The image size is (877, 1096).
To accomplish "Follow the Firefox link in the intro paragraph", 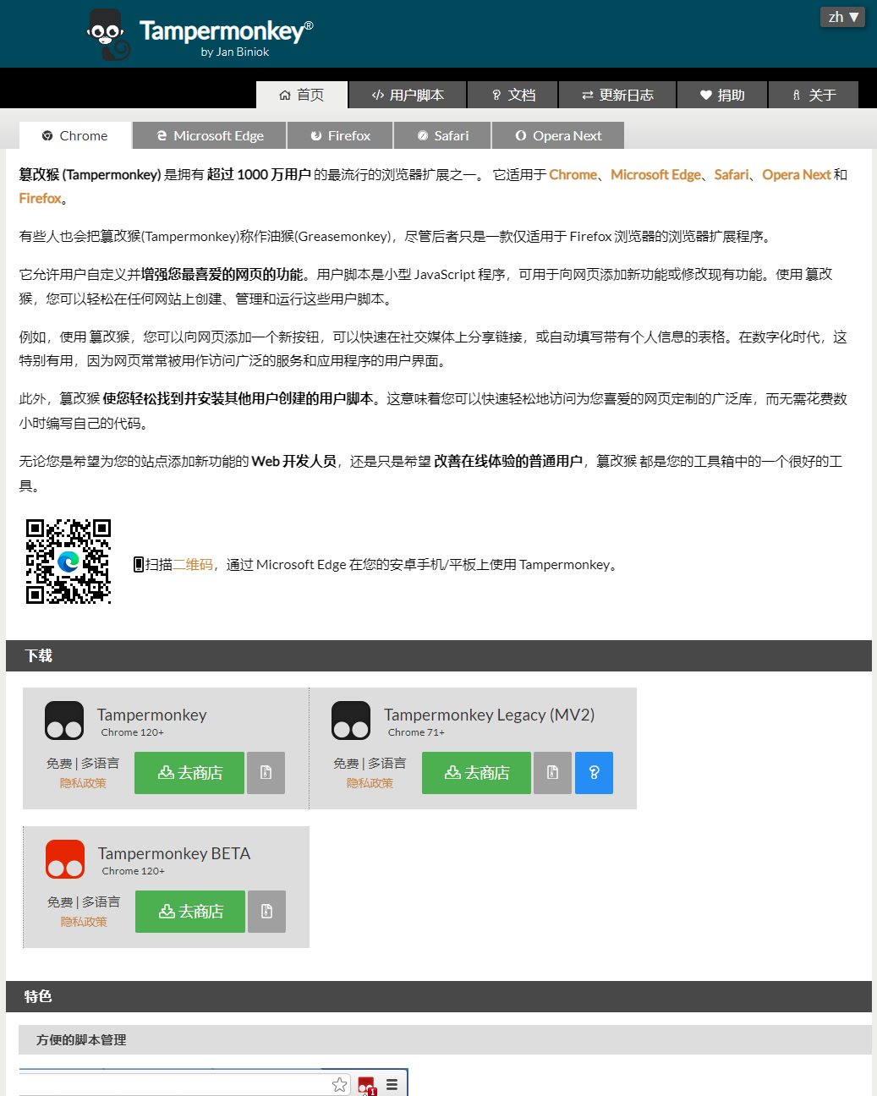I will point(41,198).
